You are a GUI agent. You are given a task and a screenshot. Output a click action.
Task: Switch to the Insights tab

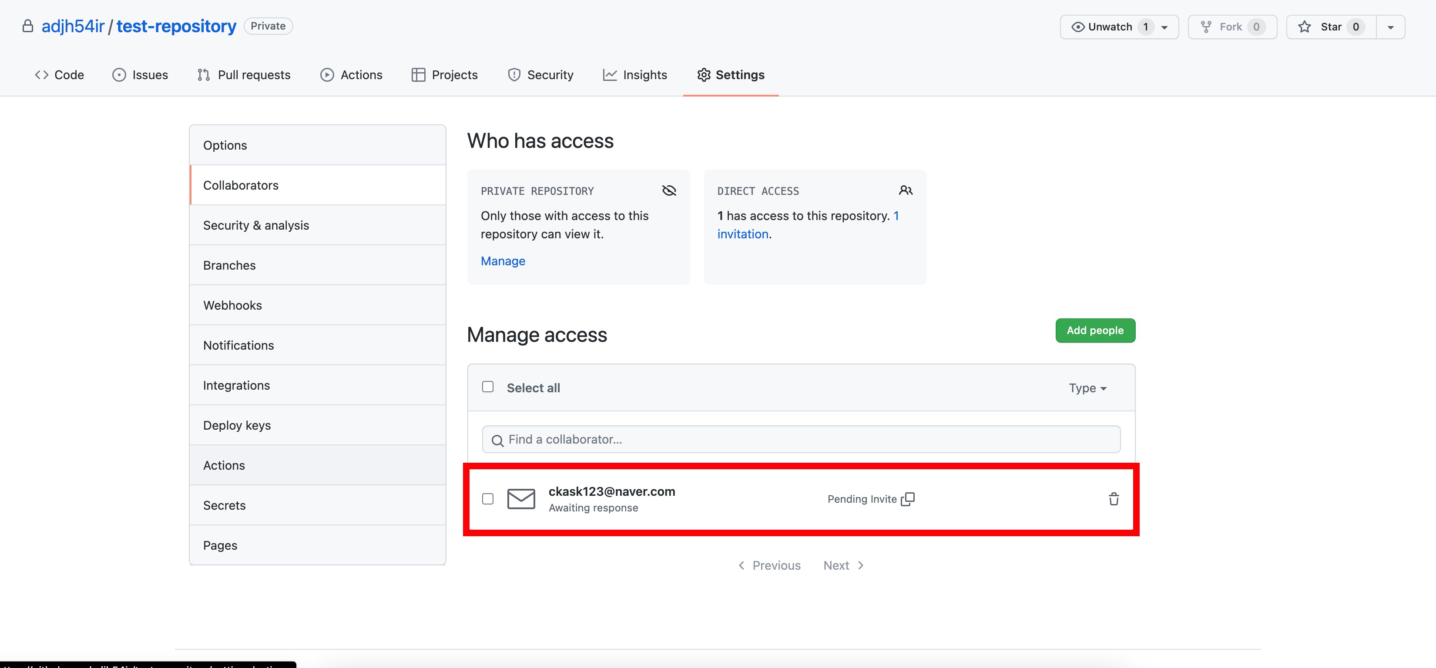tap(635, 75)
